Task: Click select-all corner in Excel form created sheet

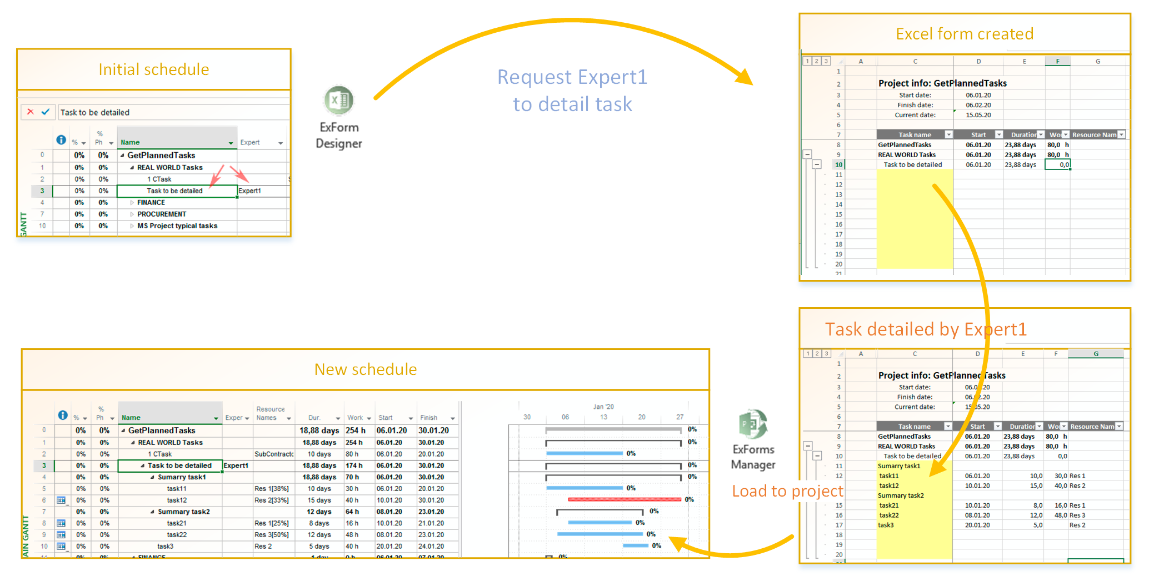Action: click(x=840, y=62)
